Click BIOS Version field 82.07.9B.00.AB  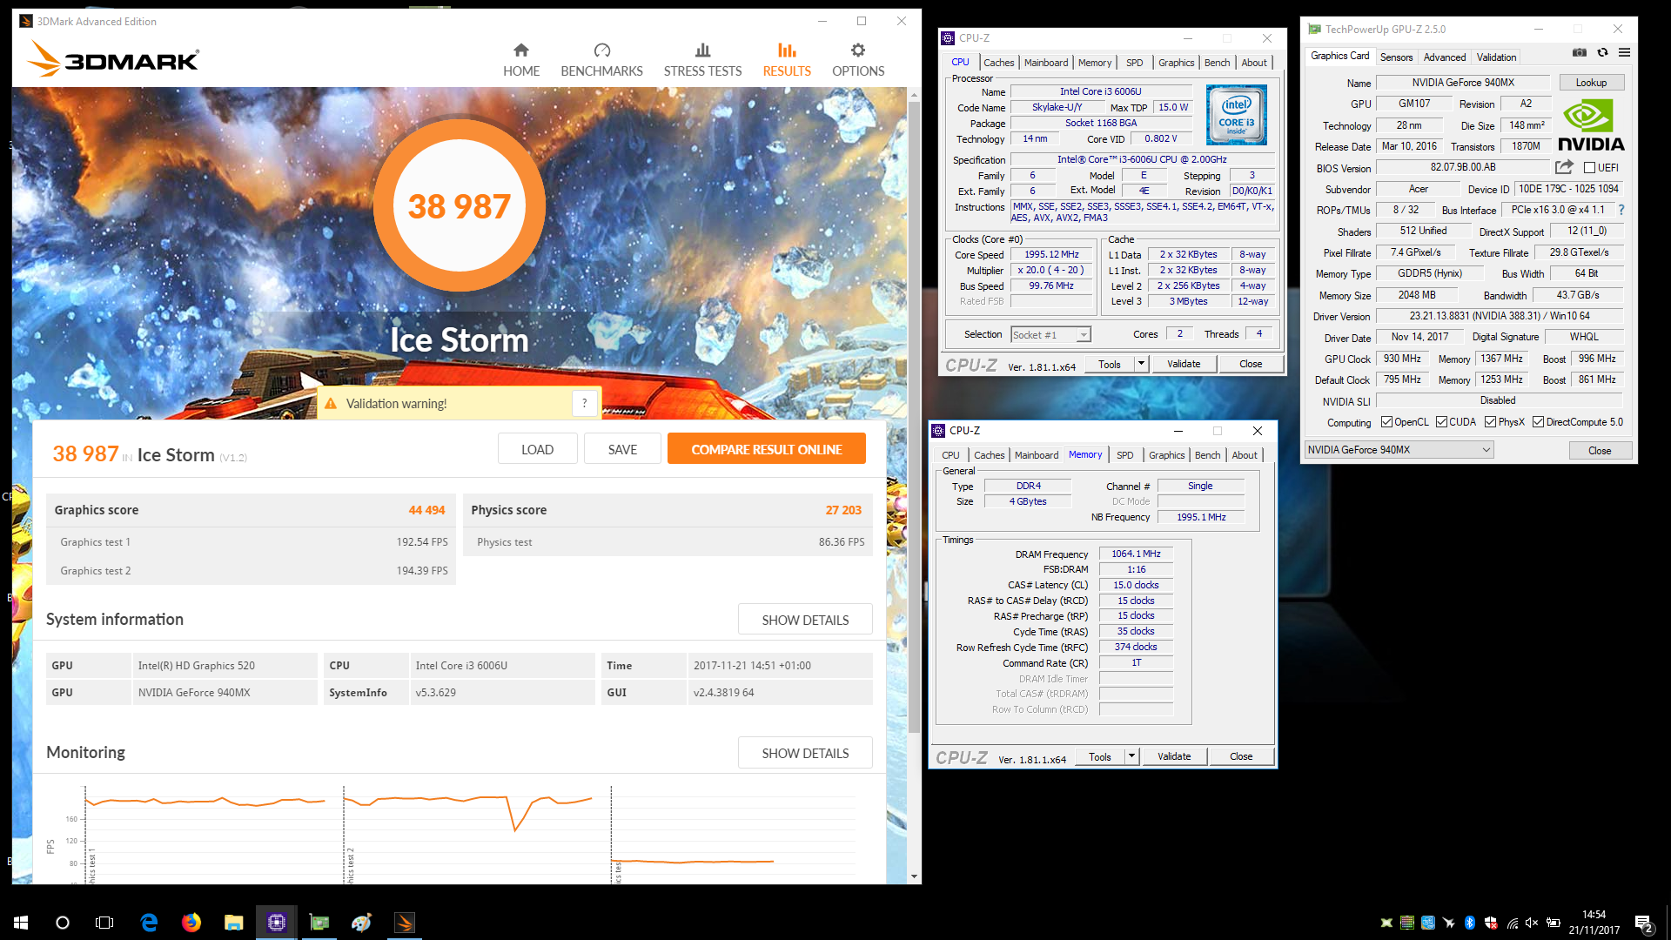1462,167
